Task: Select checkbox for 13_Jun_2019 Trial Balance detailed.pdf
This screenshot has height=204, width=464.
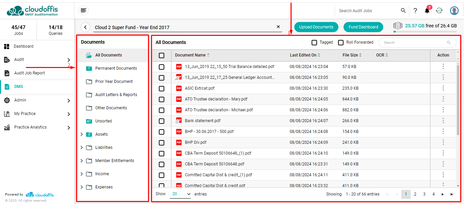Action: [162, 67]
